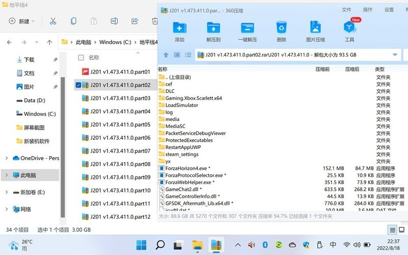Open Windows Start menu on taskbar

[x=141, y=245]
